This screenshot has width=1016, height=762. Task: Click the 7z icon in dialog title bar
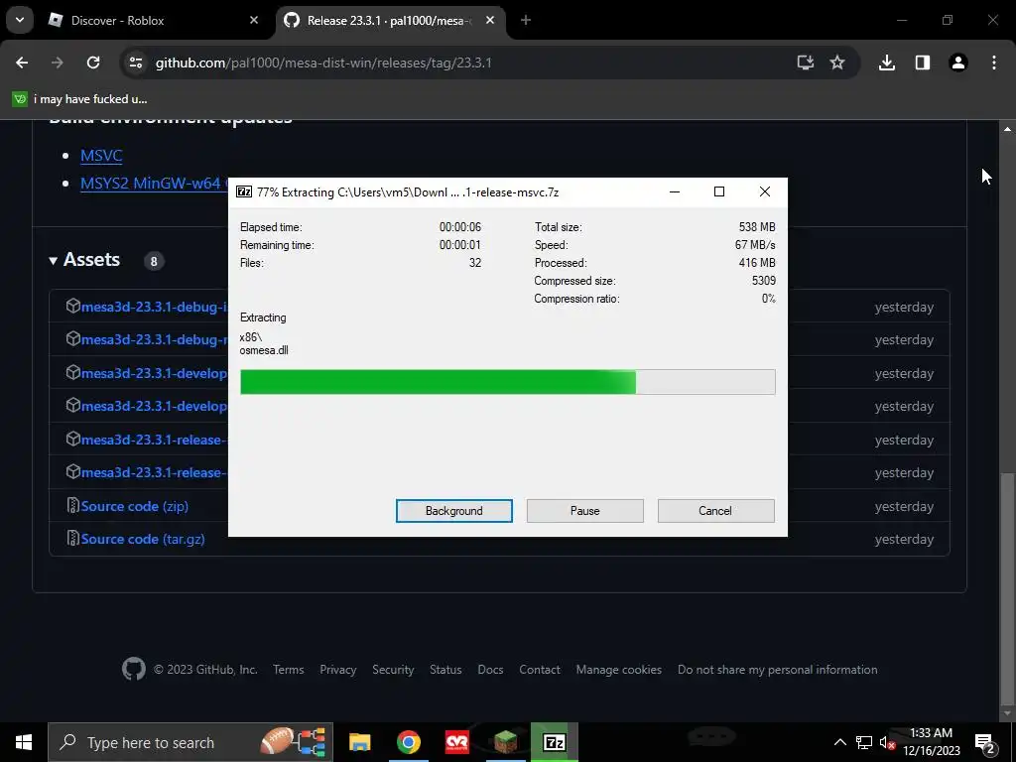tap(244, 191)
